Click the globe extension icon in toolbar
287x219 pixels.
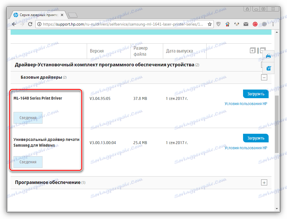pyautogui.click(x=263, y=24)
